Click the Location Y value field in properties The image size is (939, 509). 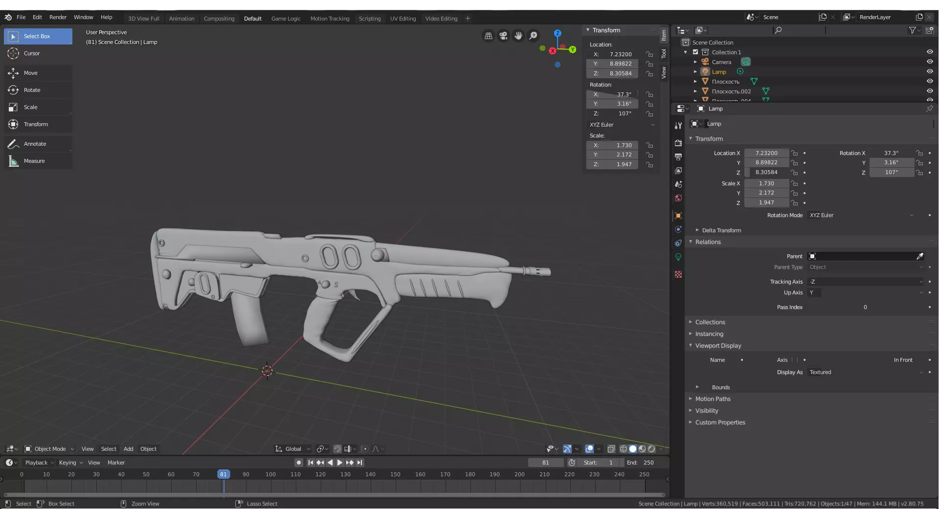(766, 162)
